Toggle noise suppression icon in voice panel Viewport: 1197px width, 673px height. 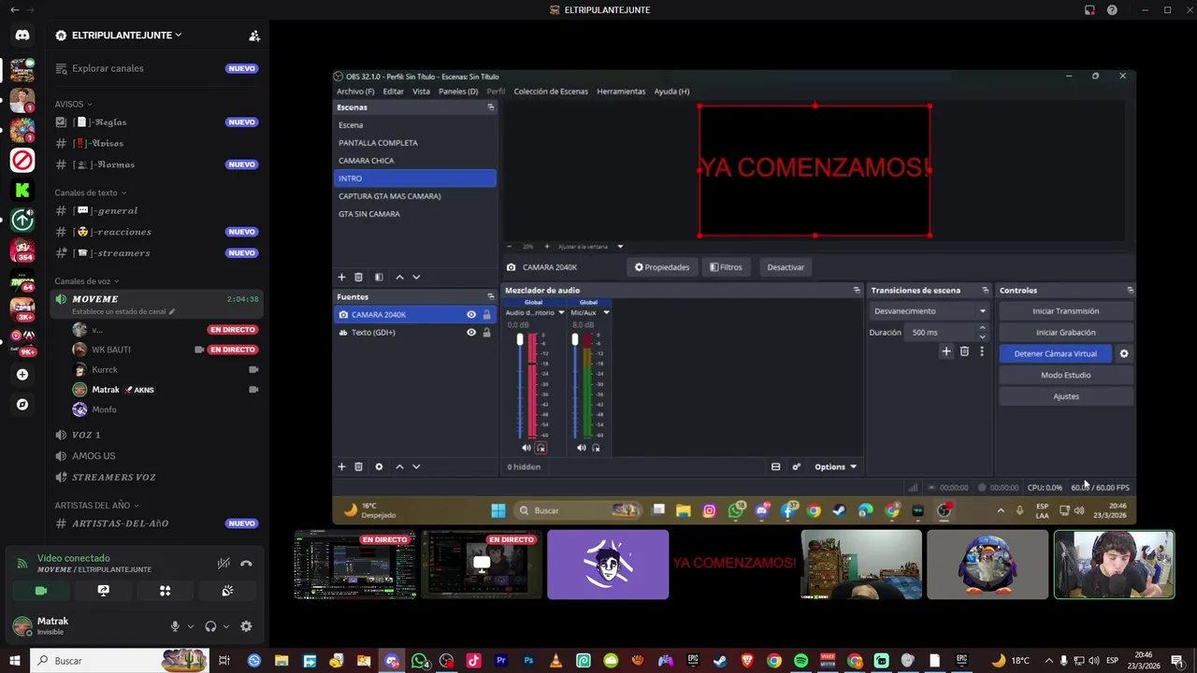pos(224,564)
